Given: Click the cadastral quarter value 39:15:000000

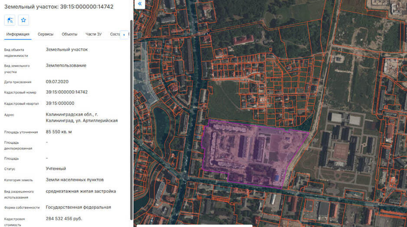Looking at the screenshot, I should point(60,104).
